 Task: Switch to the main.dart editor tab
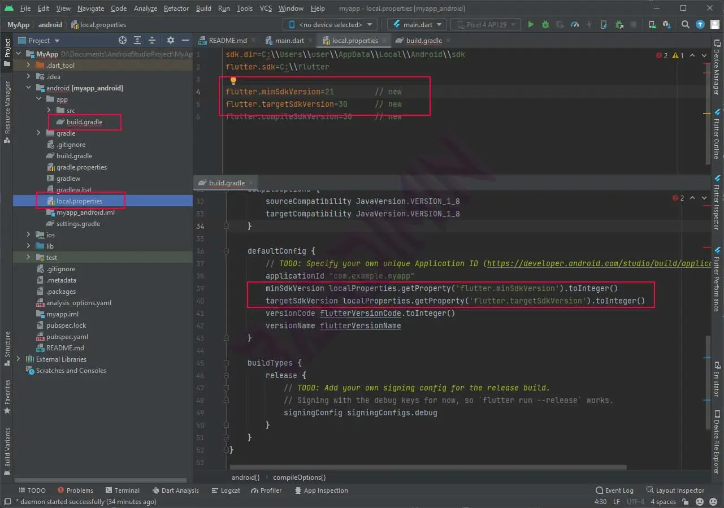[289, 41]
